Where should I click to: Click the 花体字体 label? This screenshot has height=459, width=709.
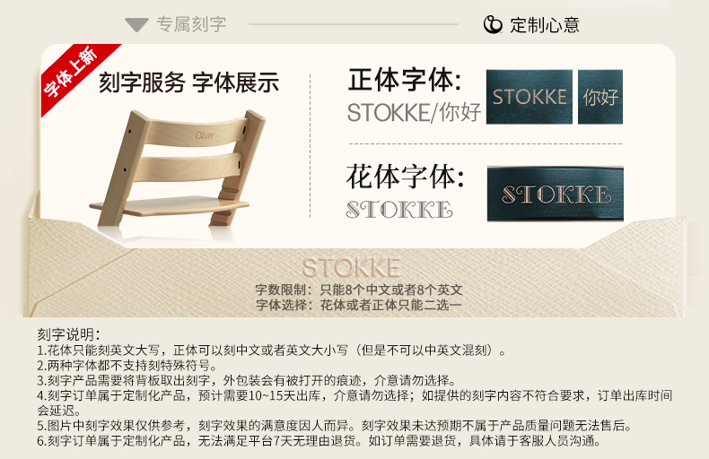pos(405,177)
